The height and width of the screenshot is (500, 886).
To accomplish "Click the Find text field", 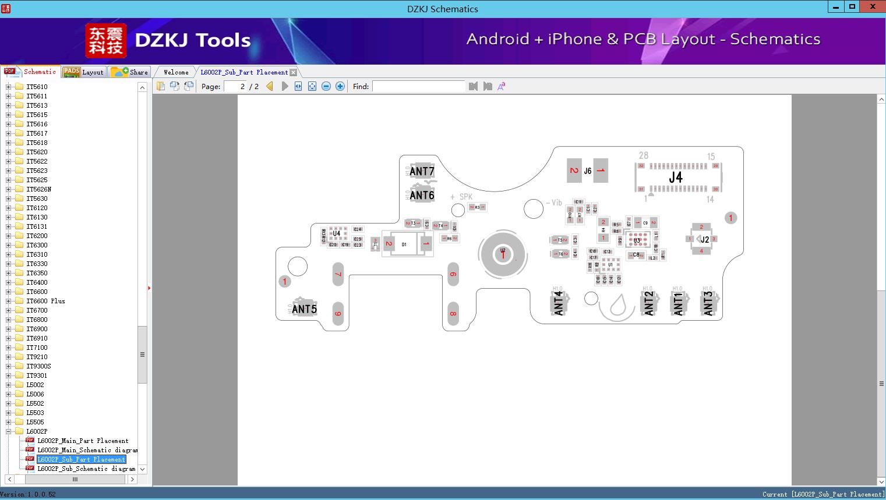I will 418,86.
